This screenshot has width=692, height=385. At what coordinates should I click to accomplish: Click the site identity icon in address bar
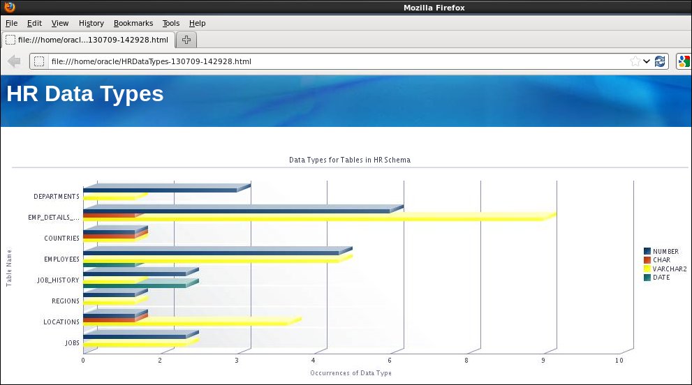(39, 61)
